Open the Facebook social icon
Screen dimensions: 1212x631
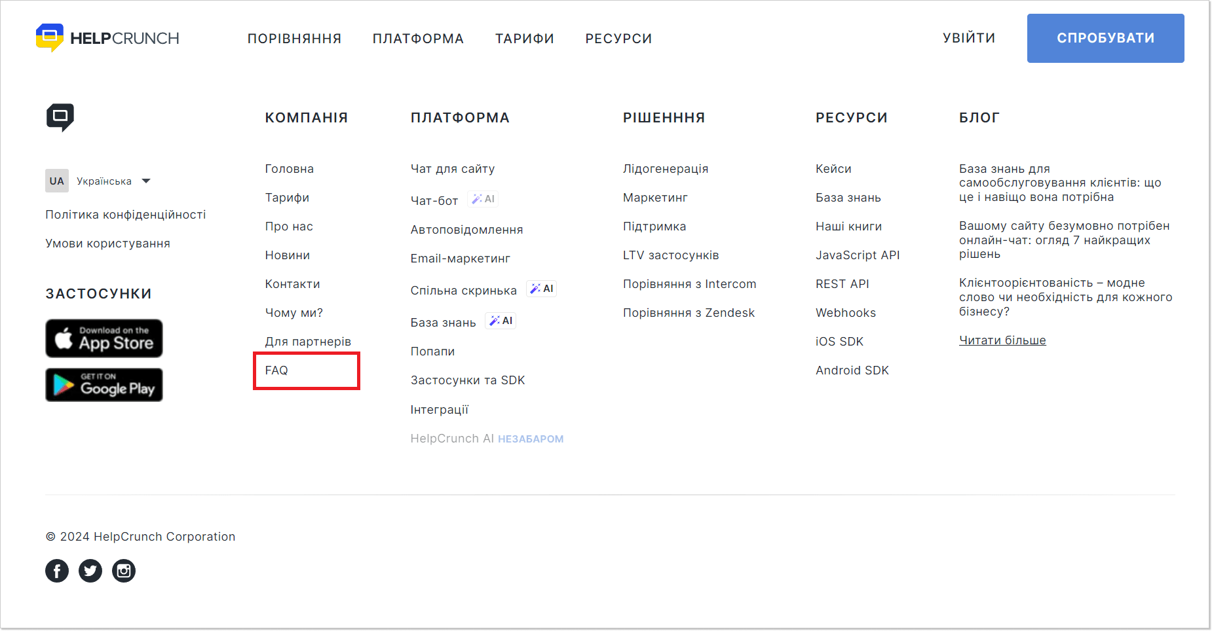(57, 571)
